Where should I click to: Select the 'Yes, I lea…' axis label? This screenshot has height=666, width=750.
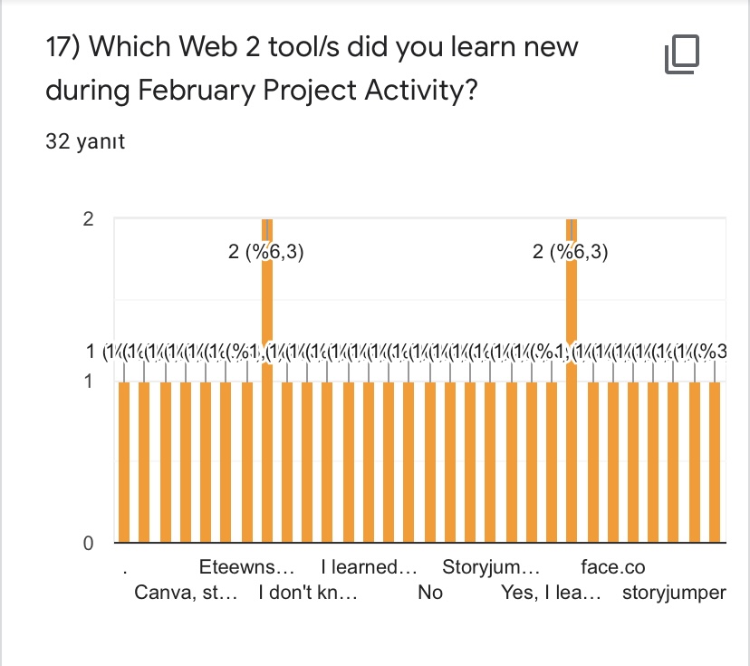coord(552,594)
